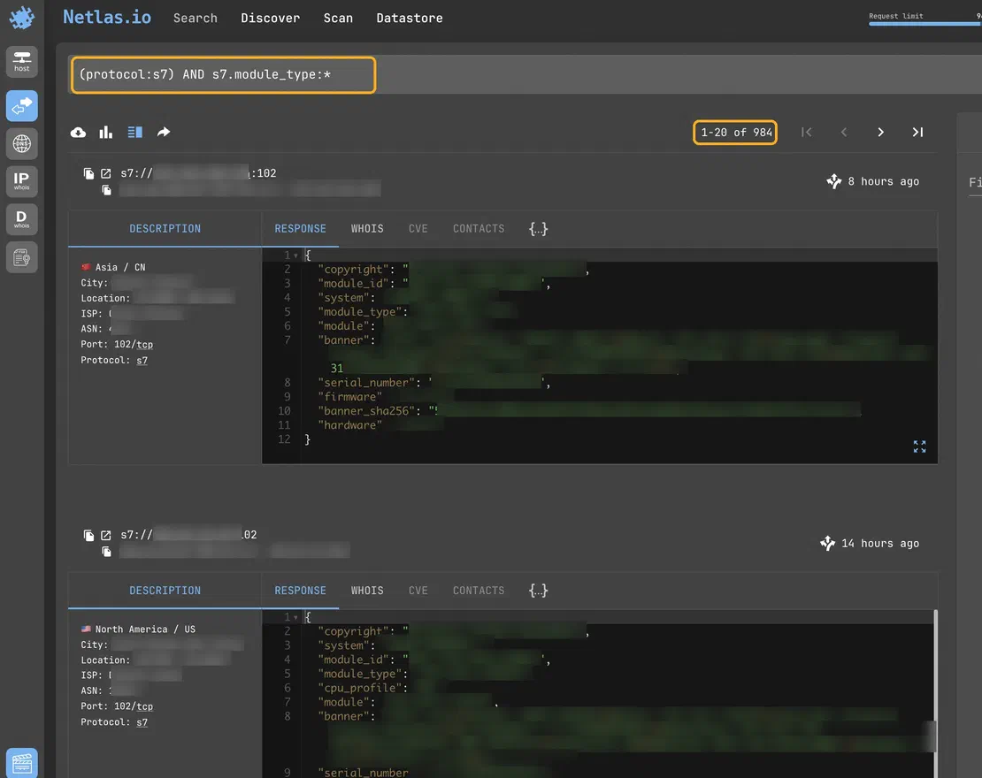This screenshot has width=982, height=778.
Task: Copy the blurred line under first result
Action: [106, 190]
